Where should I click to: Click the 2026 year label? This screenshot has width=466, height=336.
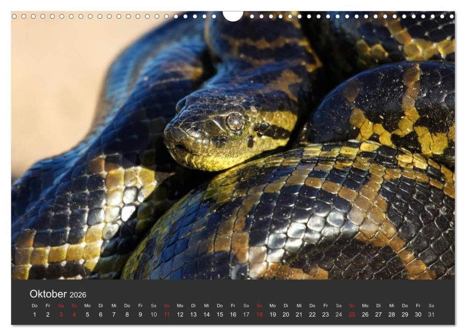(78, 295)
